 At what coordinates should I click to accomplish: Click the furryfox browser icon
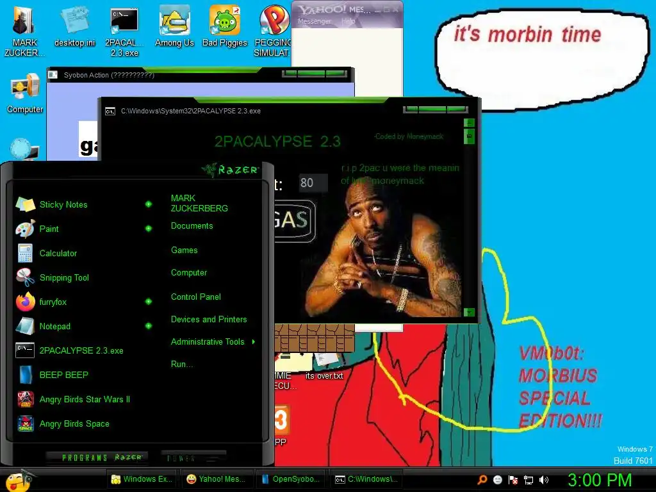[x=25, y=302]
